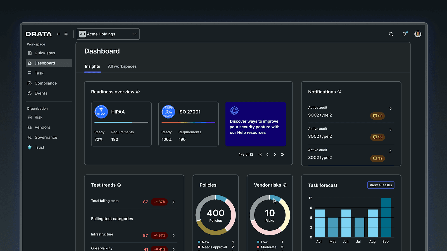Click the 87% trend badge for Total failing tests
The width and height of the screenshot is (447, 251).
(x=159, y=202)
